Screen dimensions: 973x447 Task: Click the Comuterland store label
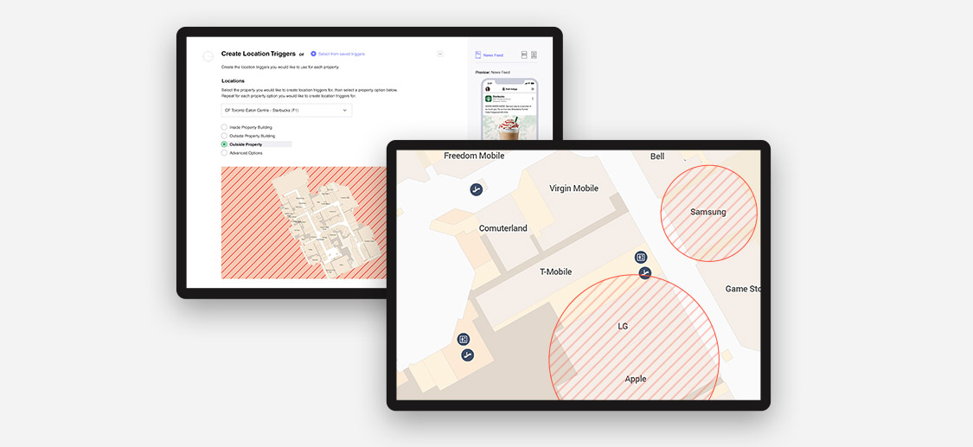503,228
